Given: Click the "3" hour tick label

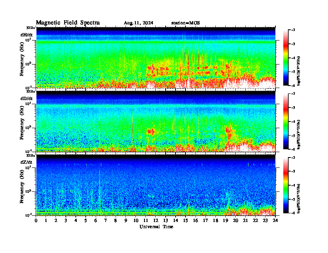Looking at the screenshot, I should tap(66, 221).
